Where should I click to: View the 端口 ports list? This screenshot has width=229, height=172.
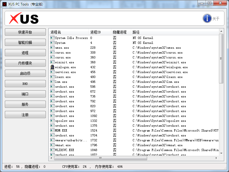coord(25,94)
